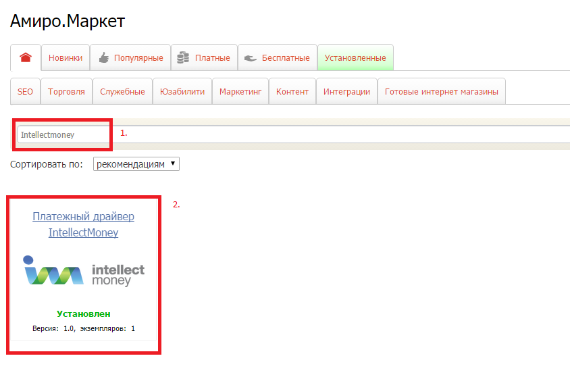Screen dimensions: 570x379
Task: Open Готовые интернет магазины category
Action: click(441, 92)
